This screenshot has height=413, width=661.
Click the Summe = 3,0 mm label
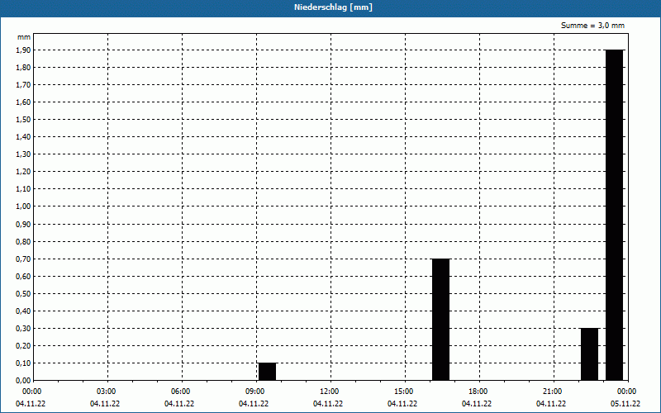click(592, 26)
